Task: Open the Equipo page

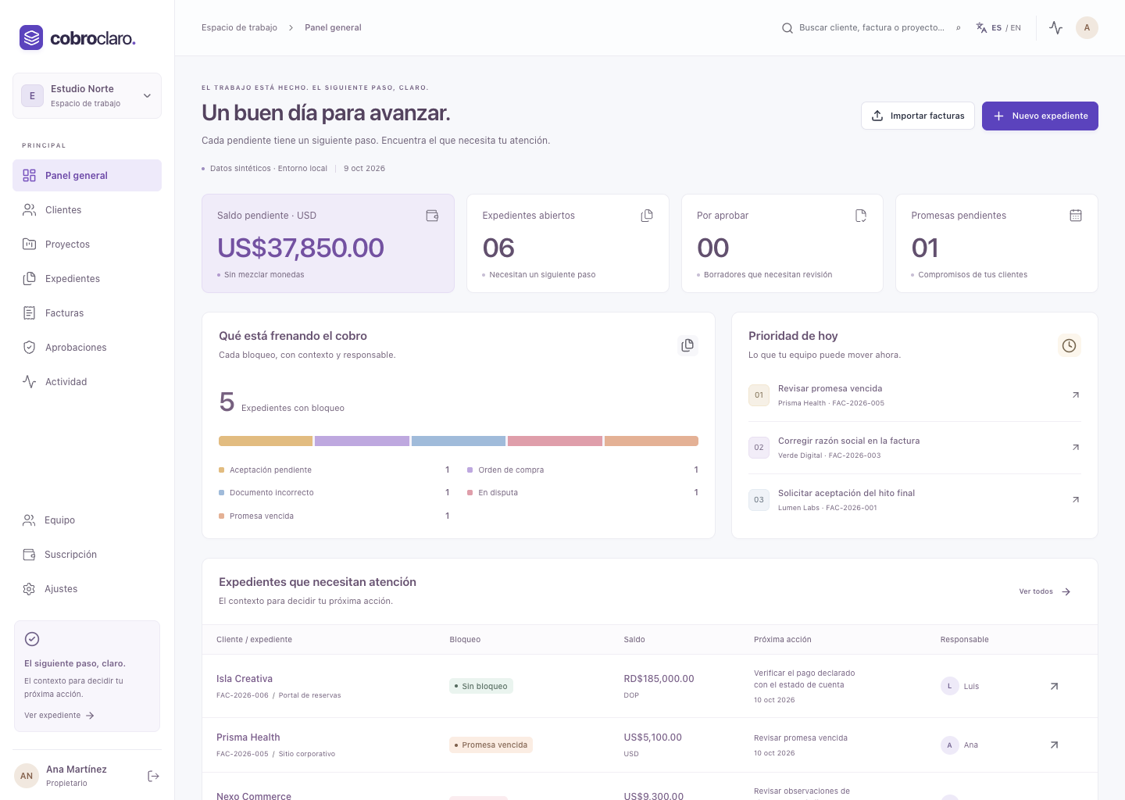Action: (87, 520)
